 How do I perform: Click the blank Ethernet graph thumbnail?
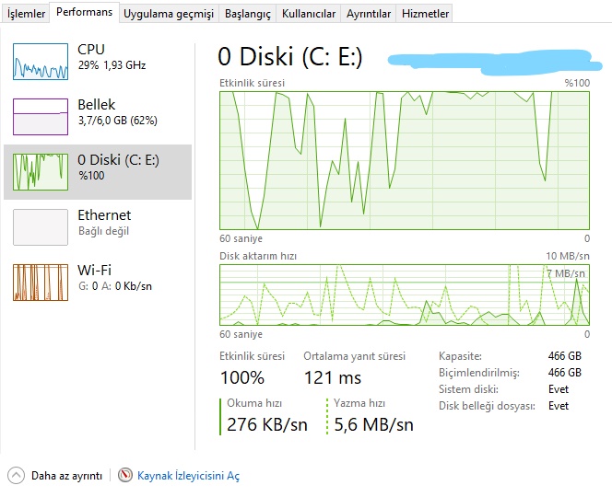[41, 226]
